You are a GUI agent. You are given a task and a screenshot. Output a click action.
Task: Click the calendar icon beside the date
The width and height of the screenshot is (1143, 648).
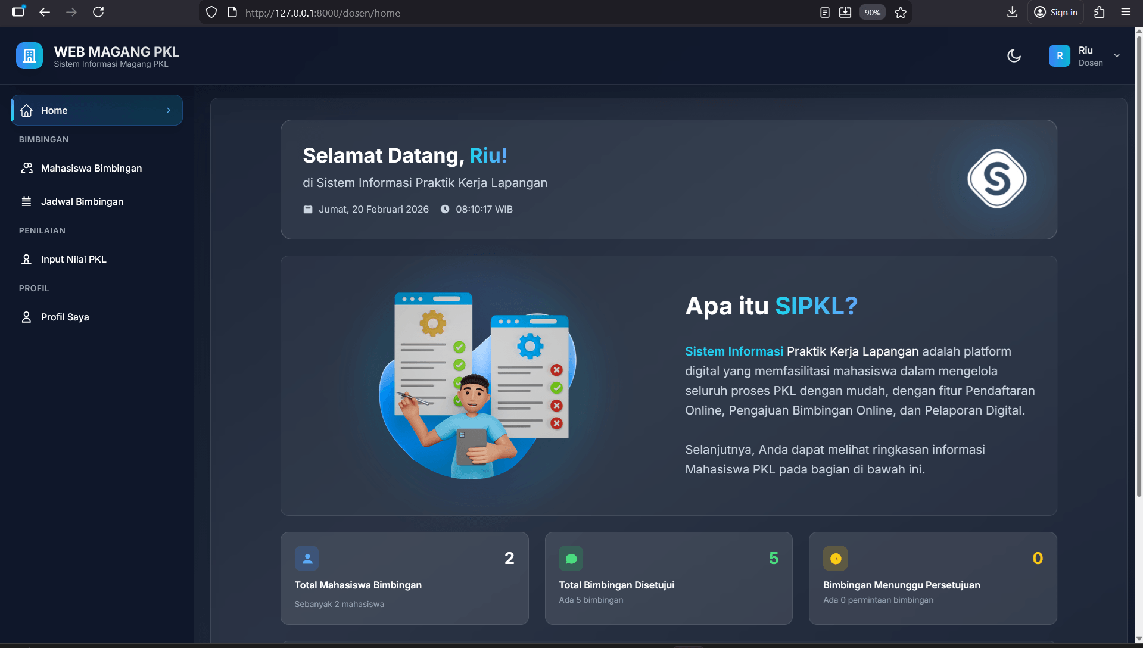(308, 209)
